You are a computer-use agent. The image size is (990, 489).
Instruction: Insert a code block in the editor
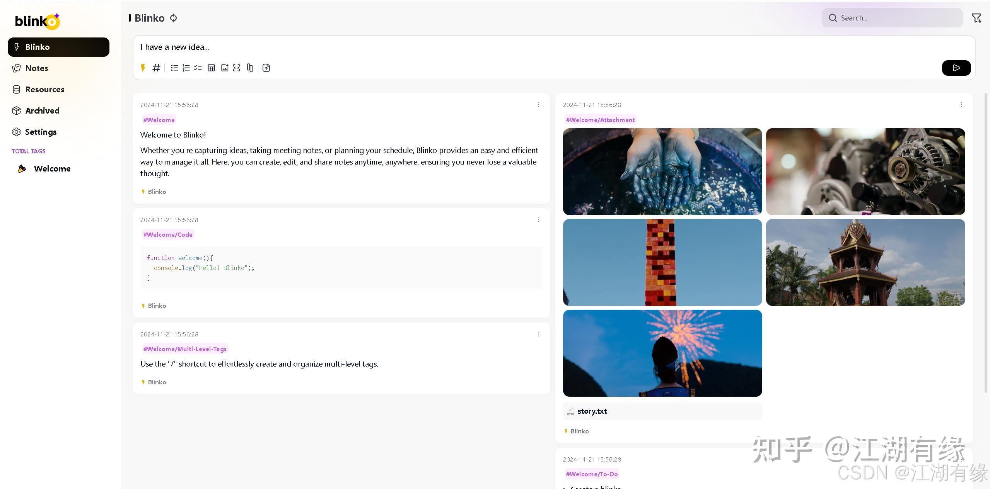[237, 68]
